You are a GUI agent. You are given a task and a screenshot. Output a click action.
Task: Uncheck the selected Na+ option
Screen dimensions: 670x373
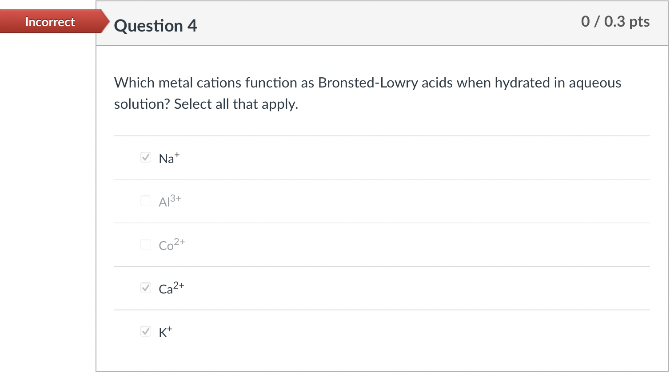tap(145, 157)
